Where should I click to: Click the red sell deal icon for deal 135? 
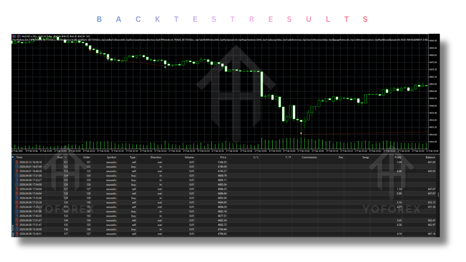pyautogui.click(x=17, y=225)
